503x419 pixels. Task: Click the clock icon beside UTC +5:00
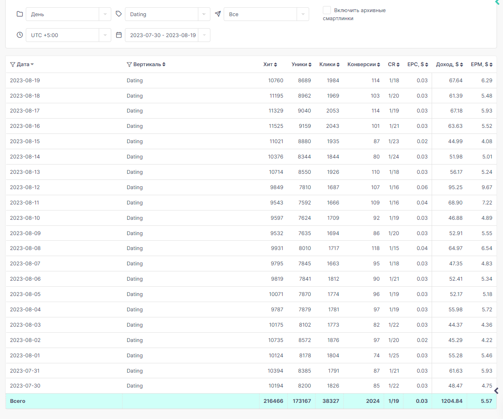click(20, 35)
